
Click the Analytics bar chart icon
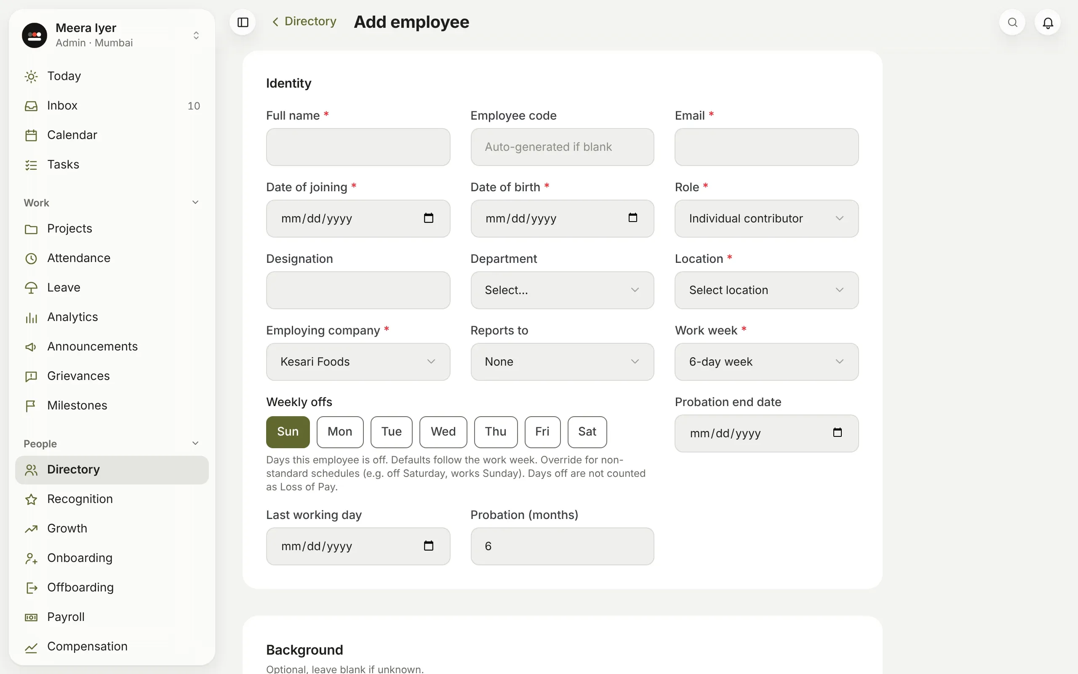(31, 317)
